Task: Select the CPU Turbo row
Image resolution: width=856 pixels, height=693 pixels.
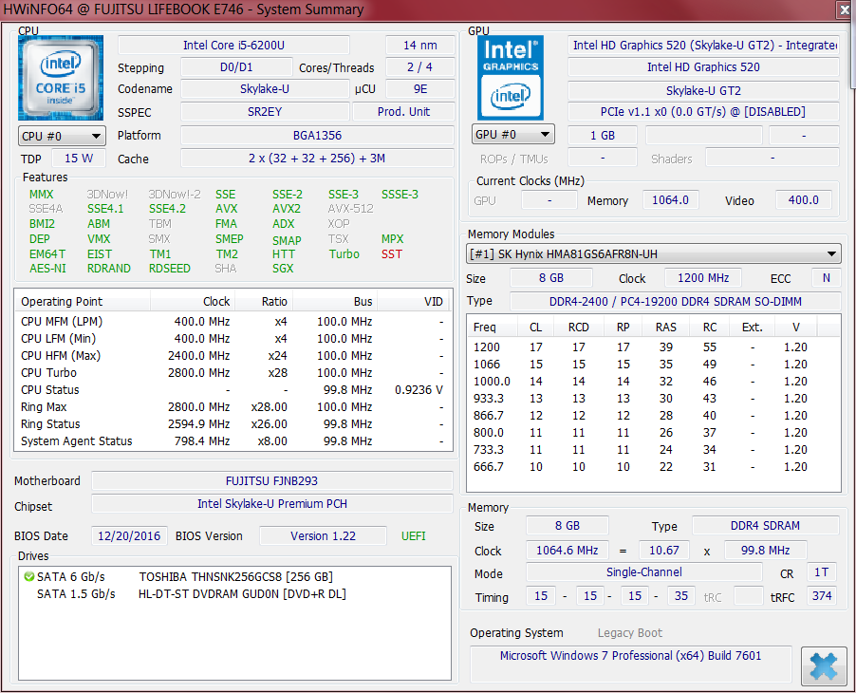Action: 233,373
